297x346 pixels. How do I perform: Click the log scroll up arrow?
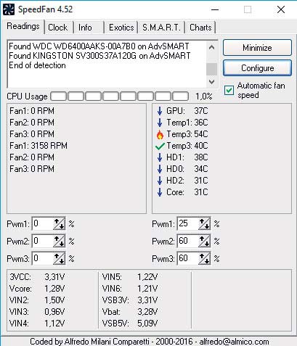coord(211,47)
